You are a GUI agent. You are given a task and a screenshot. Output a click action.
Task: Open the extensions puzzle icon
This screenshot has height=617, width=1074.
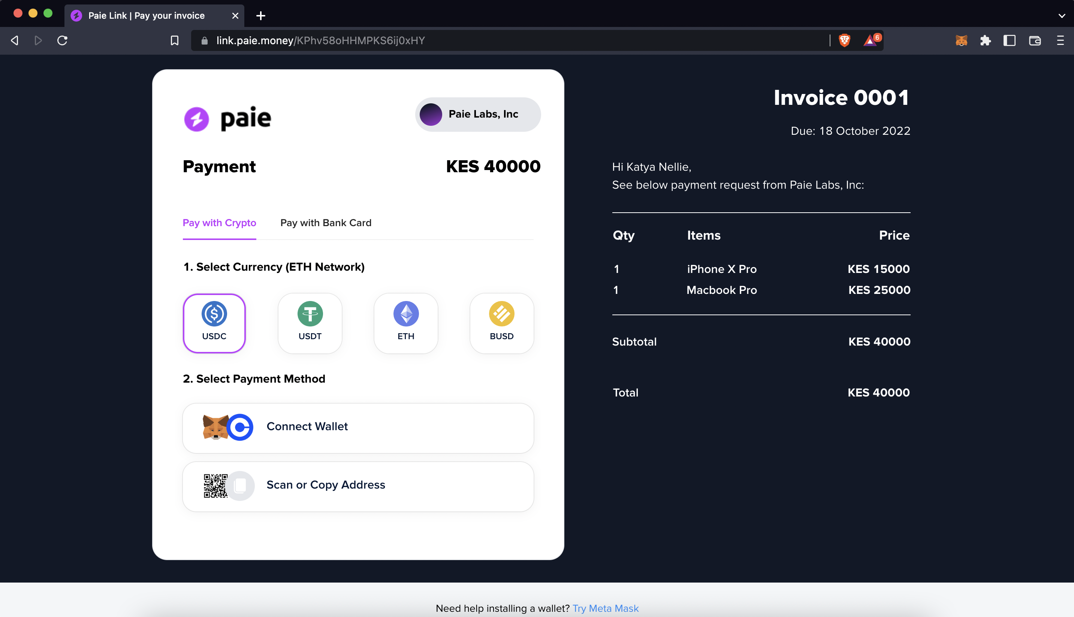coord(985,40)
